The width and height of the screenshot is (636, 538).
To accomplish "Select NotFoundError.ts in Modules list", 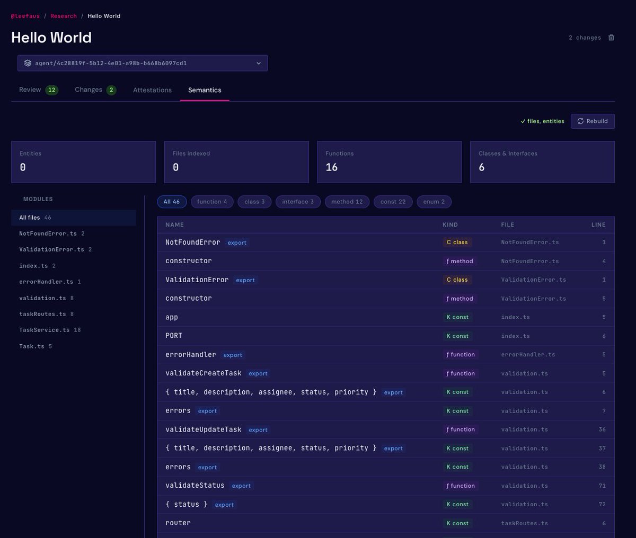I will tap(74, 234).
